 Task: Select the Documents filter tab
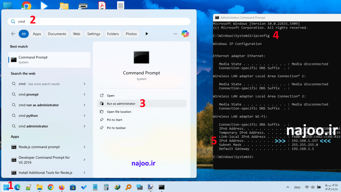click(57, 34)
